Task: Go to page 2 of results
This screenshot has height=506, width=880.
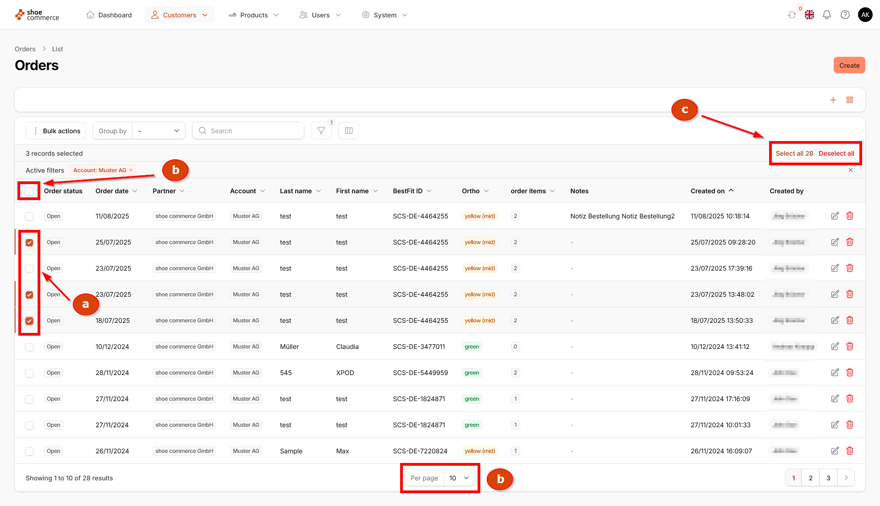Action: (x=810, y=478)
